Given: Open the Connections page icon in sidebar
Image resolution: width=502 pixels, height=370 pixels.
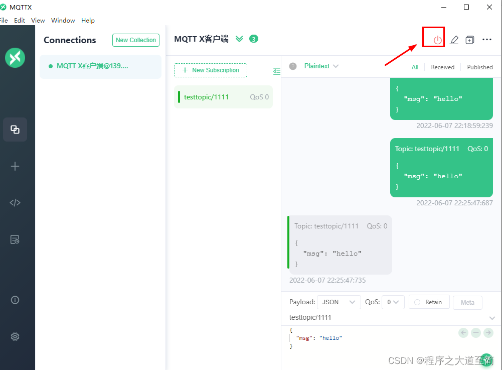Looking at the screenshot, I should [x=15, y=130].
